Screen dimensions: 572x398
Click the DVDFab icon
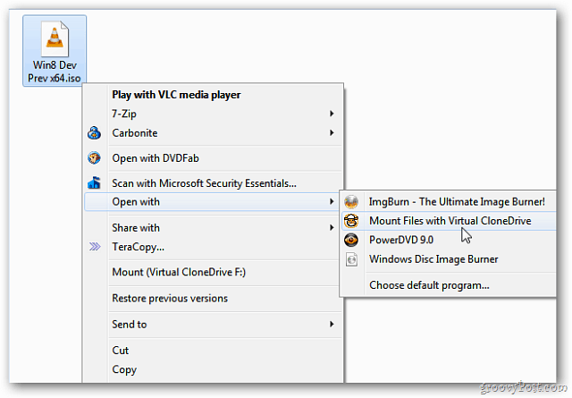click(x=95, y=158)
